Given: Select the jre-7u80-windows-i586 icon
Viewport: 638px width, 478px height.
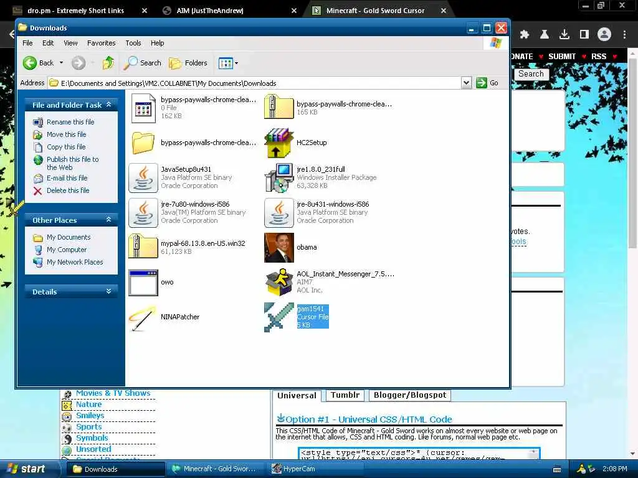Looking at the screenshot, I should pos(143,213).
